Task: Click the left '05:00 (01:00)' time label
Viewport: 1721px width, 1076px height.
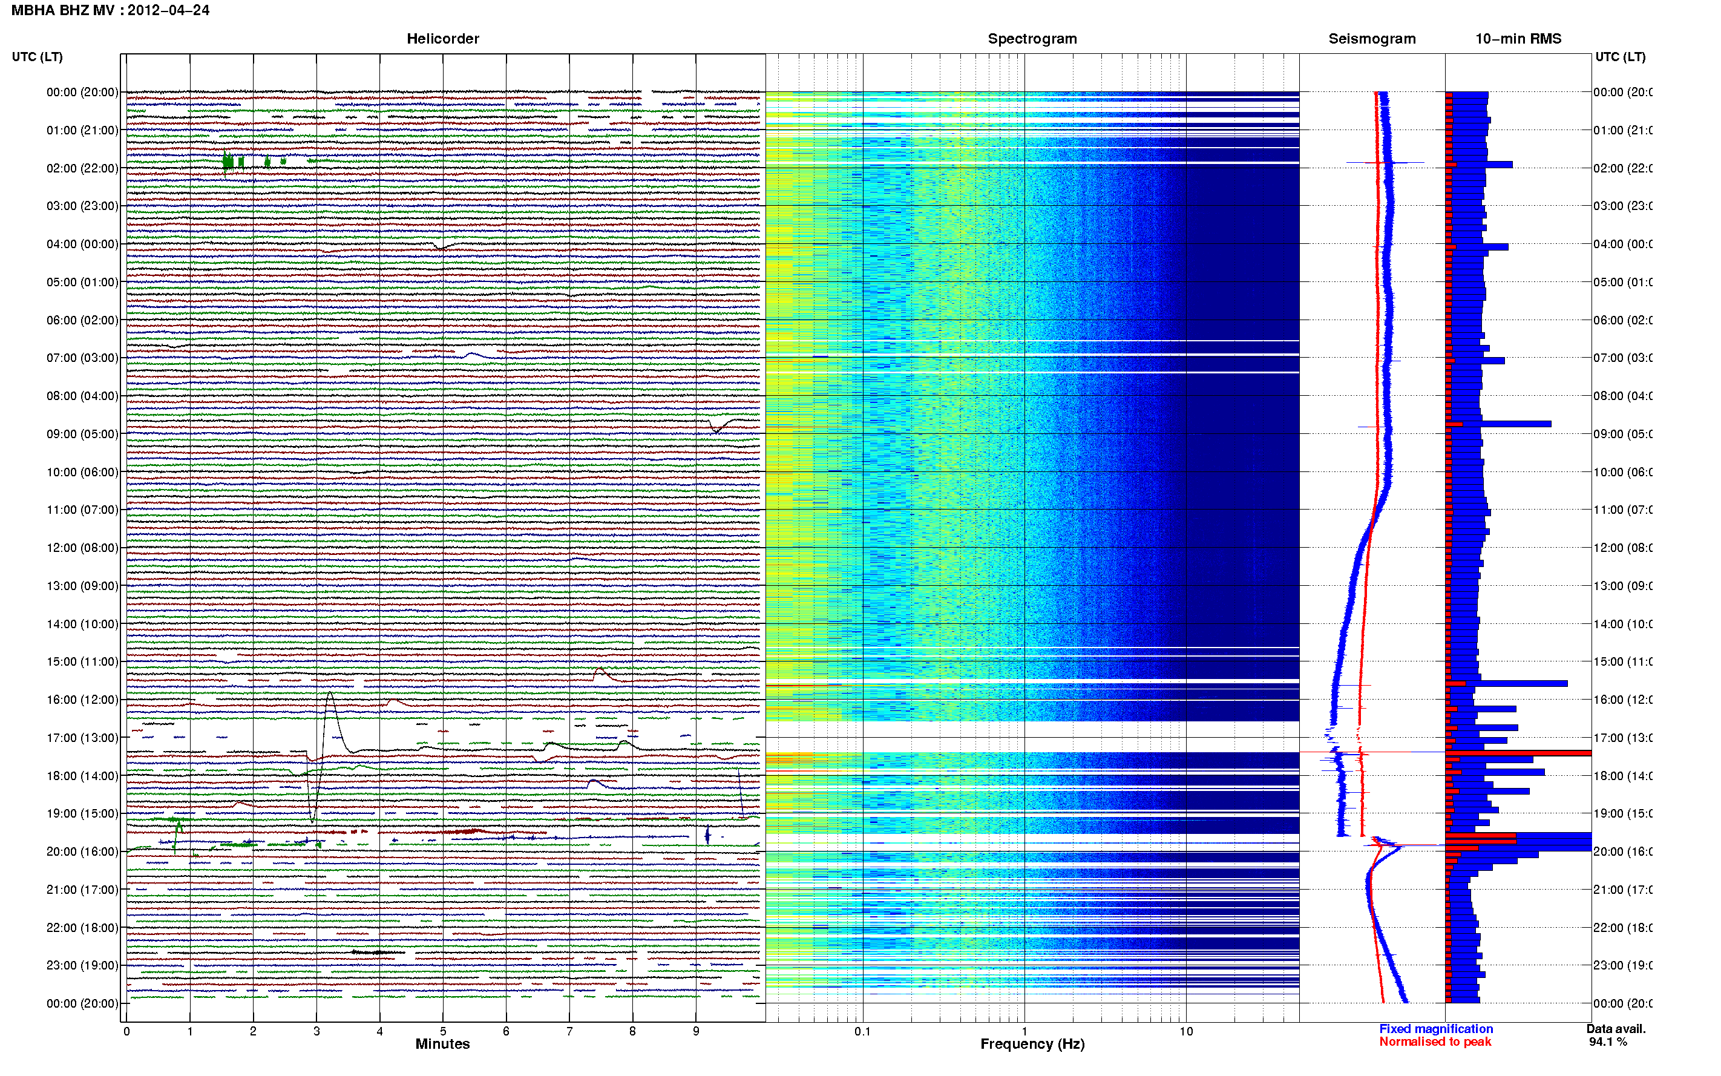Action: (x=82, y=282)
